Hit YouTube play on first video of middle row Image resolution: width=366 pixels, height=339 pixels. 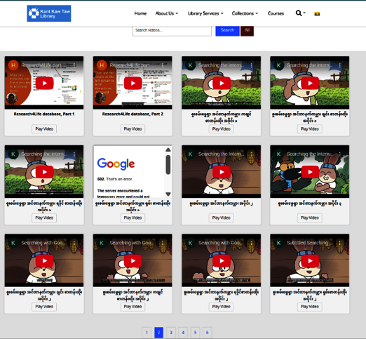pos(44,172)
